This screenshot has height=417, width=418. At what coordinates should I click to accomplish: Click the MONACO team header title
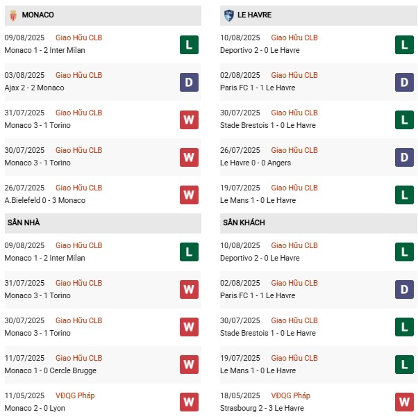click(38, 15)
